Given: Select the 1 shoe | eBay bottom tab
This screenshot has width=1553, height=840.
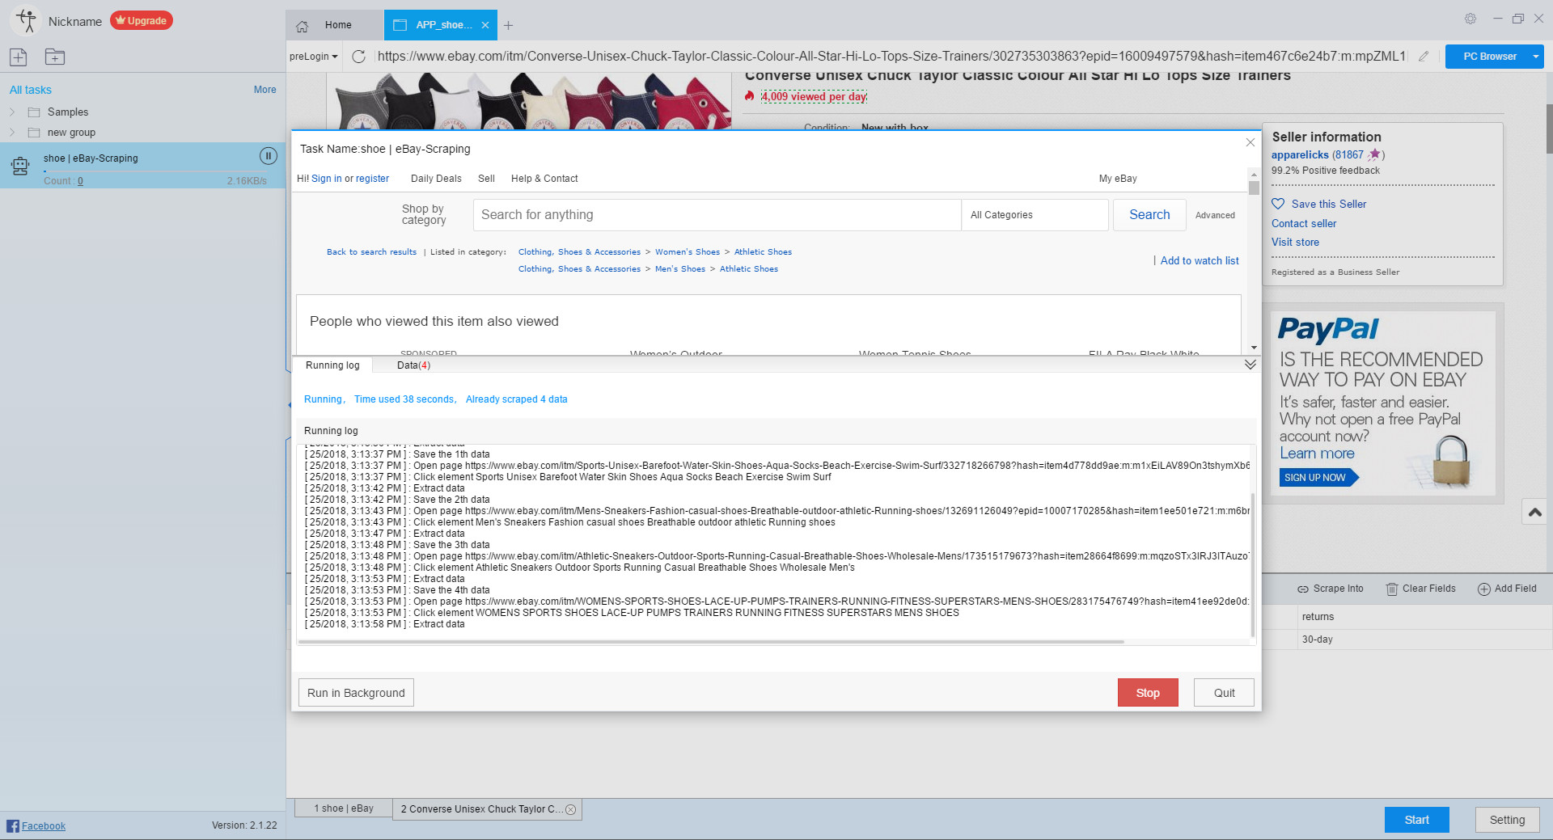Looking at the screenshot, I should tap(344, 808).
